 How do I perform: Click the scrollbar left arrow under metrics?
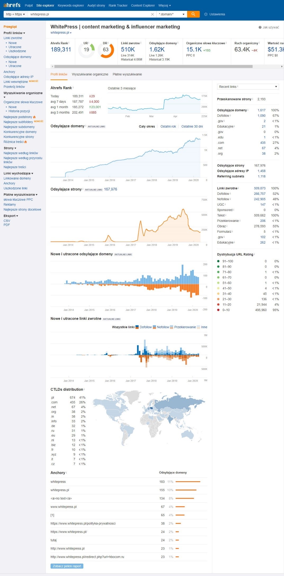pos(52,66)
